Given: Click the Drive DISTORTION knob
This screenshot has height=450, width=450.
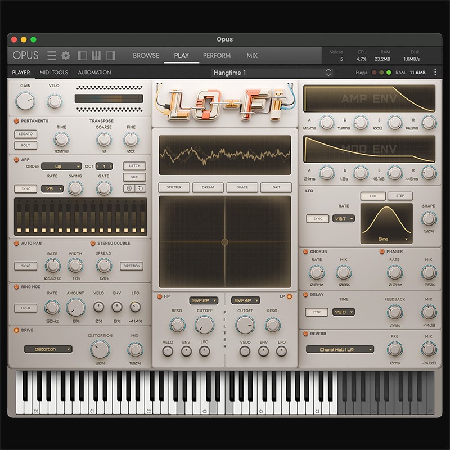Looking at the screenshot, I should pyautogui.click(x=100, y=349).
